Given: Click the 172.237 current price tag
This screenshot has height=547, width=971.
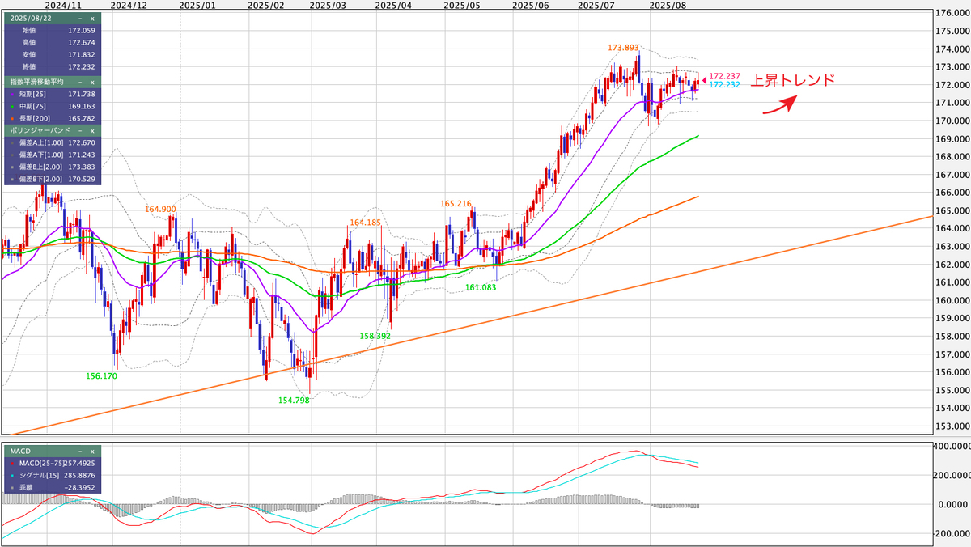Looking at the screenshot, I should pos(724,77).
